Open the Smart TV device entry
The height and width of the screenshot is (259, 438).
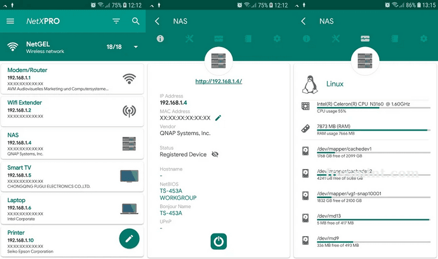point(72,176)
